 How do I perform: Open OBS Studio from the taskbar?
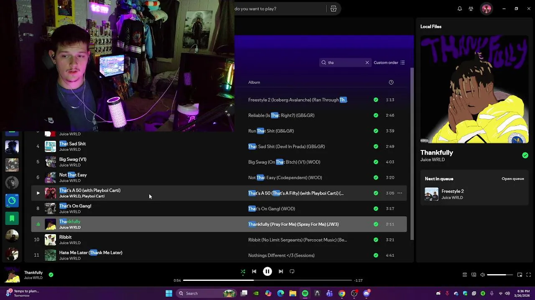pyautogui.click(x=354, y=293)
